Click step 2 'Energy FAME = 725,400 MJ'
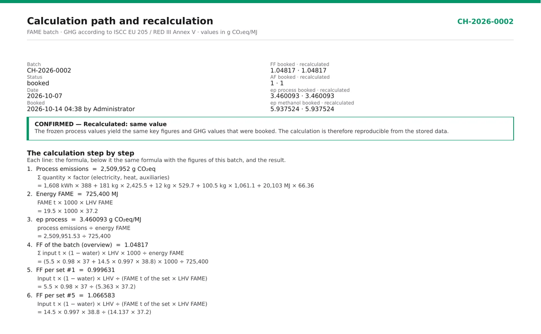The height and width of the screenshot is (334, 541). tap(73, 194)
